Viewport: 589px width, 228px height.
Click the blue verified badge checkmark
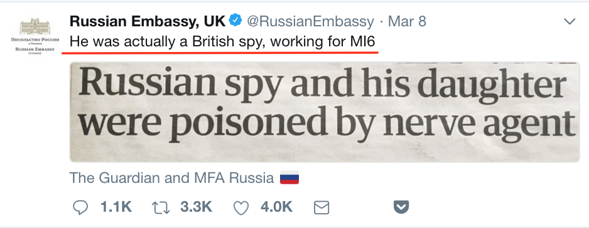pyautogui.click(x=235, y=21)
